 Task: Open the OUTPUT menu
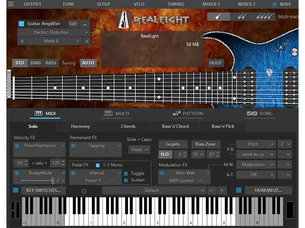(x=32, y=4)
